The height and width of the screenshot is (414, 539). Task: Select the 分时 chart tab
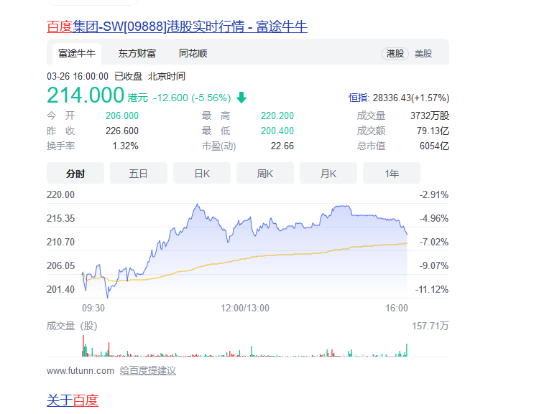click(75, 174)
